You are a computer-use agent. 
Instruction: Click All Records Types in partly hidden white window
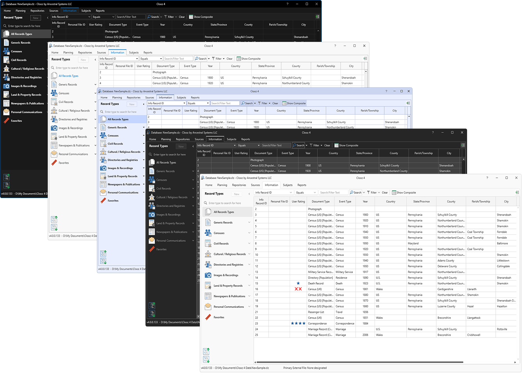(68, 76)
